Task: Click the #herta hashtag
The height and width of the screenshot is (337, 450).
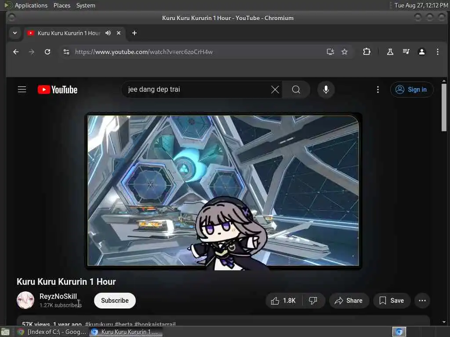Action: [123, 324]
